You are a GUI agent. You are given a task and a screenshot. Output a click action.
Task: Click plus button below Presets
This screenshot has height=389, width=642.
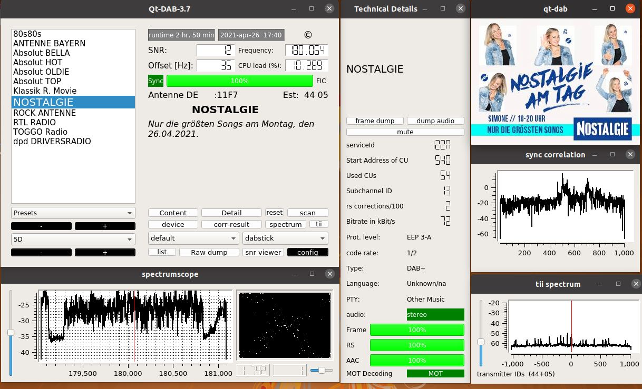point(105,226)
